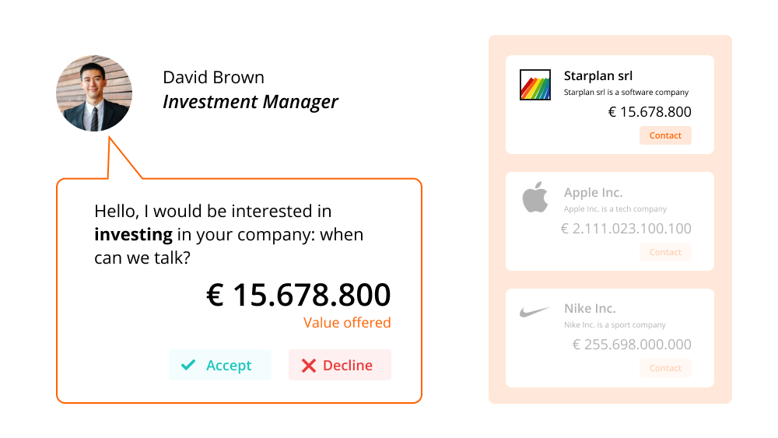Click the red X icon on Decline
Viewport: 778px width, 438px height.
click(309, 366)
